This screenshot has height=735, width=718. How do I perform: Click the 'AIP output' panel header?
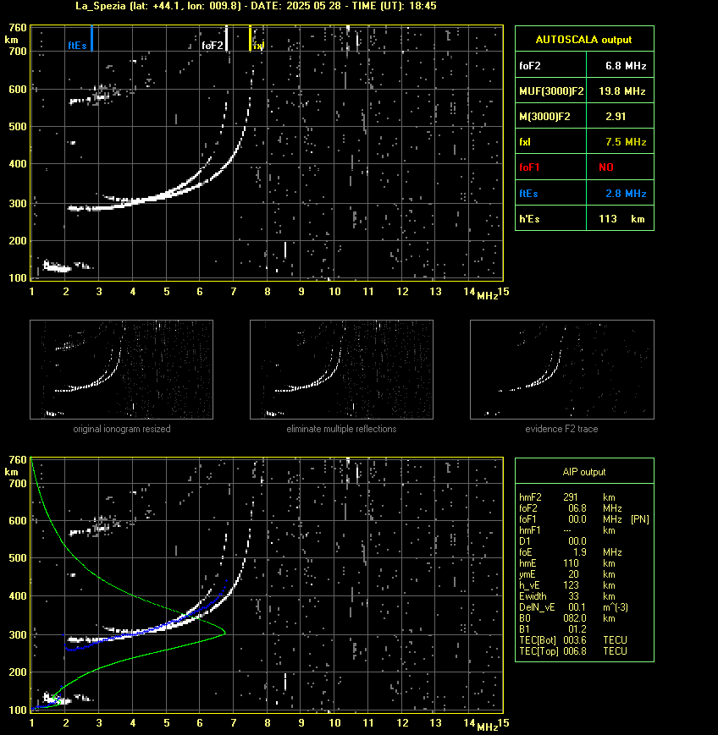[x=584, y=472]
